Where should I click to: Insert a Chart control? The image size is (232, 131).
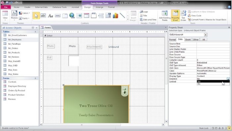[115, 16]
